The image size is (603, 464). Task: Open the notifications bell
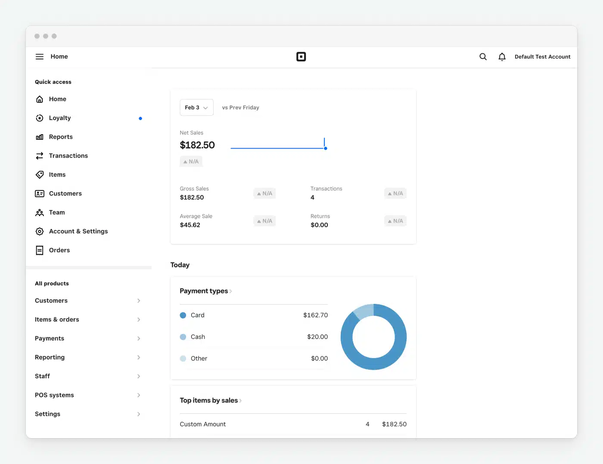tap(502, 57)
